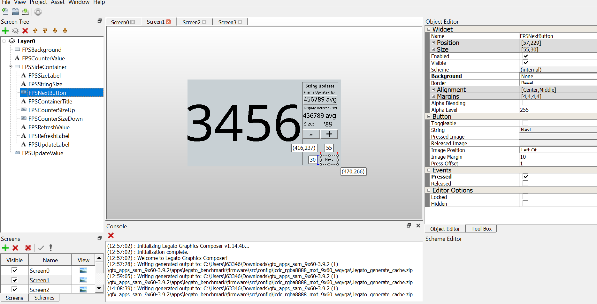Move widget to top with the barred up arrow

tap(45, 31)
